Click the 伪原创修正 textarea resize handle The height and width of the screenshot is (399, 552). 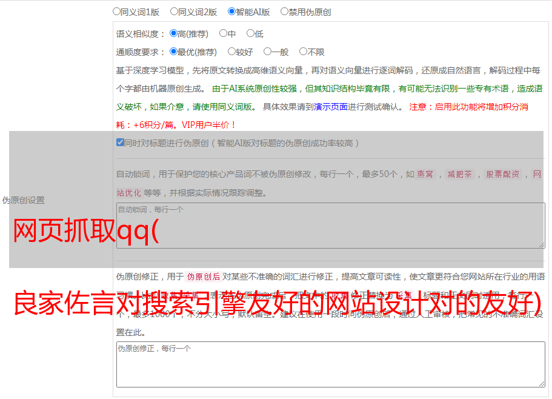pos(542,384)
